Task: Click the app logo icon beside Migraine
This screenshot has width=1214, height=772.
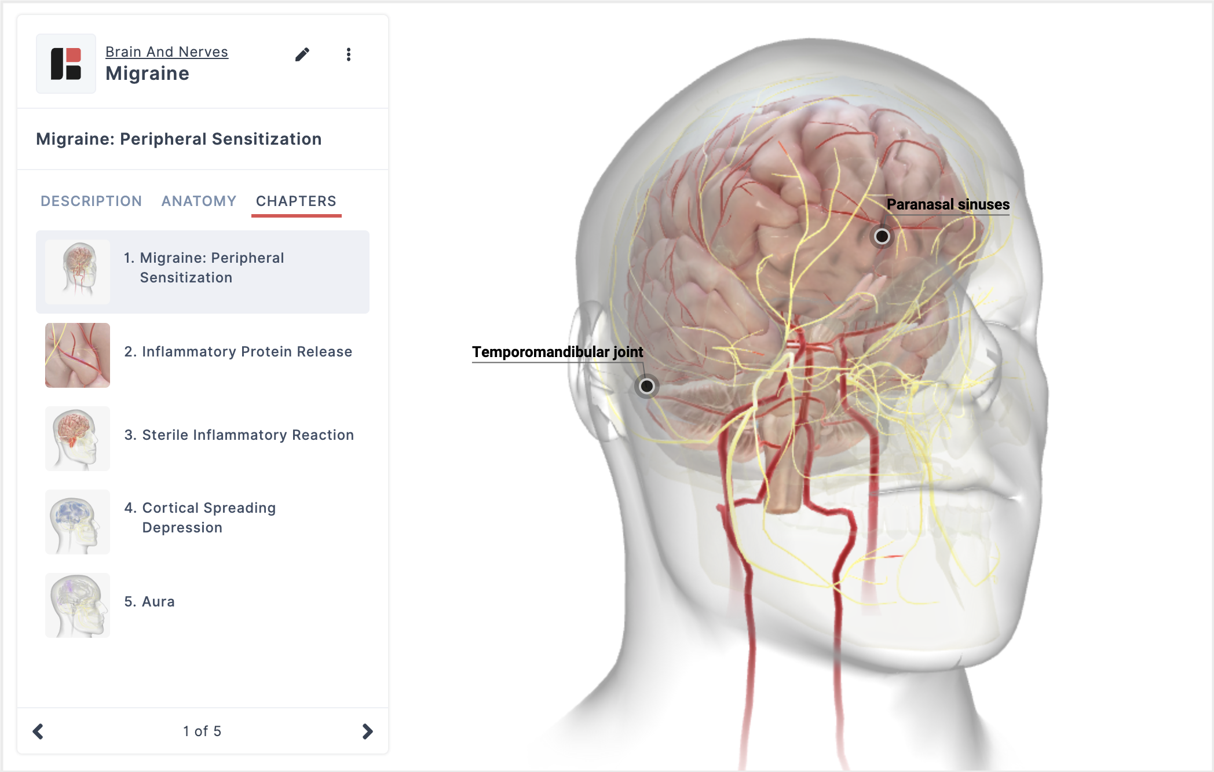Action: pyautogui.click(x=66, y=64)
